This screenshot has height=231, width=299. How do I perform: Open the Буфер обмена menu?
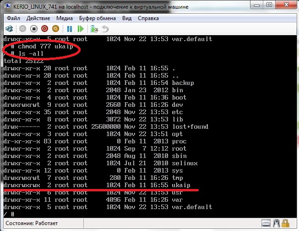point(97,18)
